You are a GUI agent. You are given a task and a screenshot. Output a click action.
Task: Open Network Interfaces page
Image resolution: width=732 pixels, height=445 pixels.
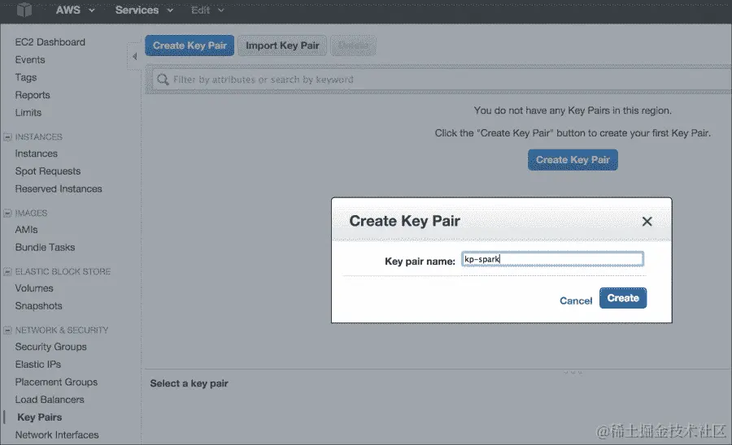point(57,434)
